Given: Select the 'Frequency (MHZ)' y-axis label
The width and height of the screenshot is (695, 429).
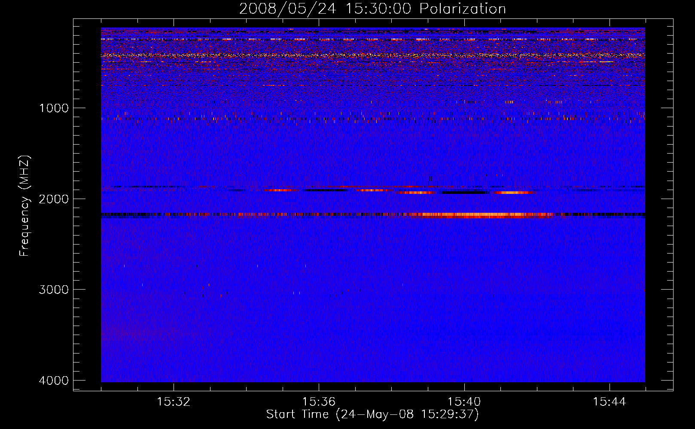Looking at the screenshot, I should click(x=24, y=206).
